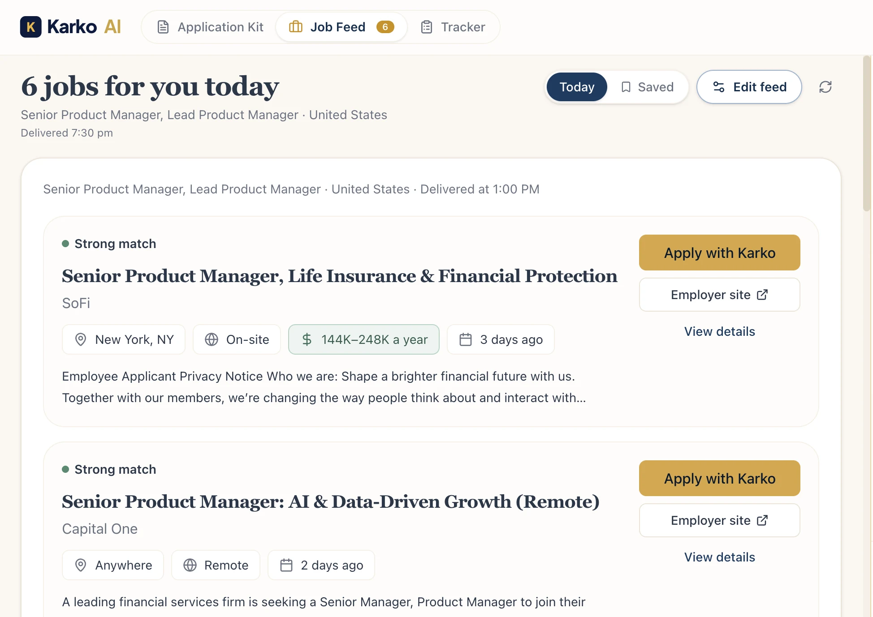Open Employer site for Capital One role

[719, 520]
